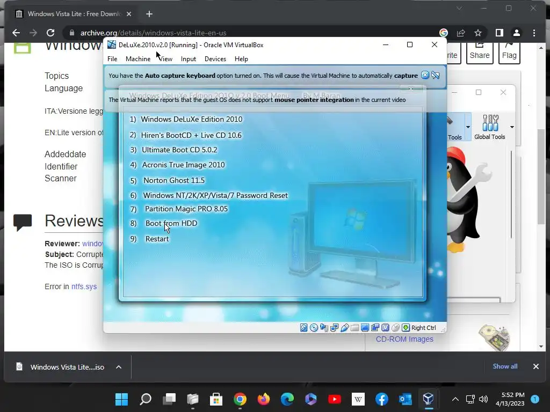The width and height of the screenshot is (550, 412).
Task: Open reviewer name link in Reviews
Action: click(x=92, y=244)
